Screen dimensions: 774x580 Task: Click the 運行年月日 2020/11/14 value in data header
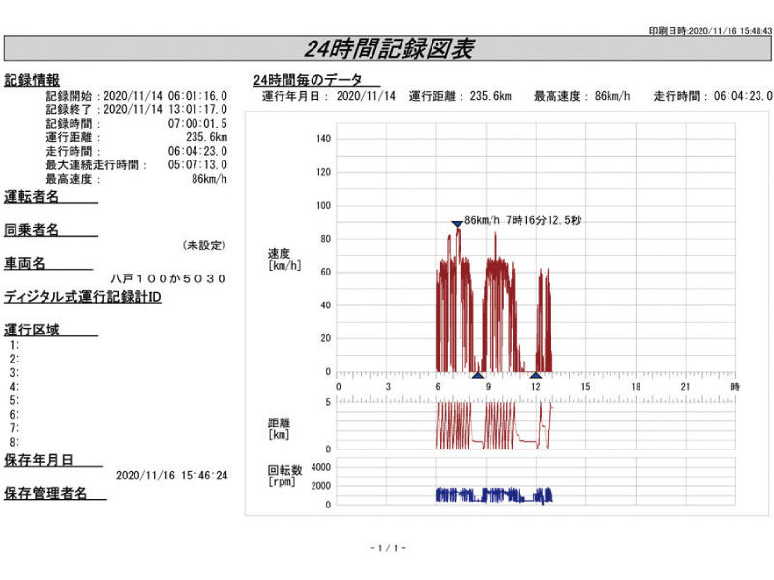367,96
